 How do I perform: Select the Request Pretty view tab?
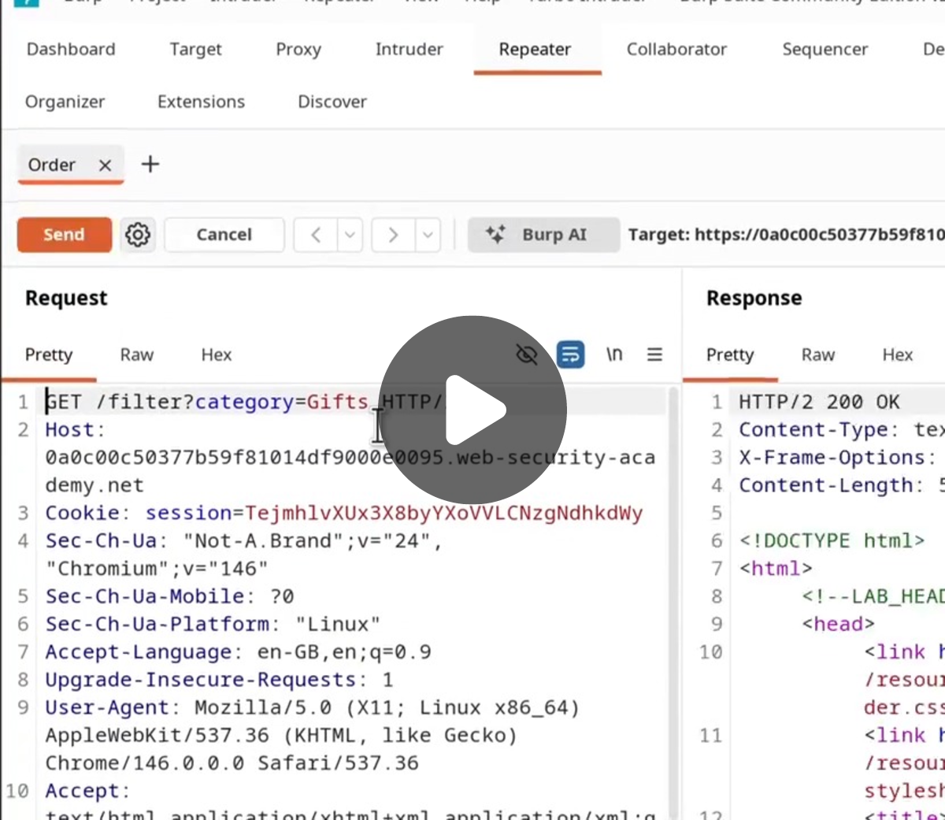pos(49,354)
